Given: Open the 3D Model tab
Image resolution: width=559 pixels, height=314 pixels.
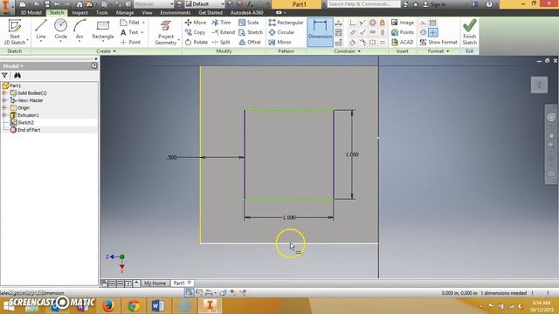Looking at the screenshot, I should coord(31,12).
